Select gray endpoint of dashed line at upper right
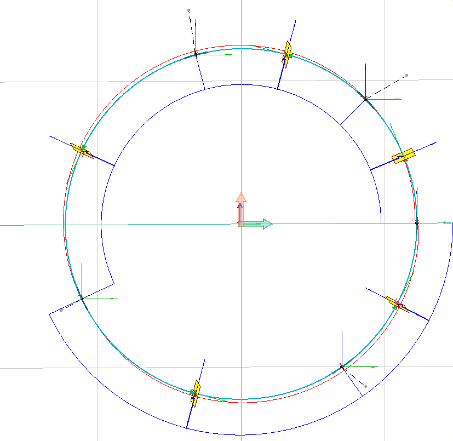This screenshot has width=453, height=441. point(407,76)
